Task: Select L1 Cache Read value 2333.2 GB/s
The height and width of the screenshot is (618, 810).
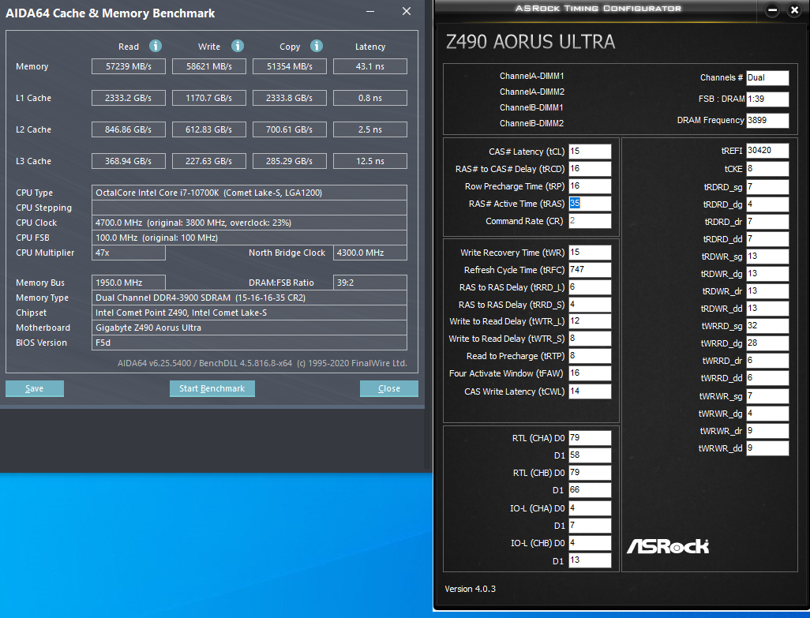Action: click(x=129, y=98)
